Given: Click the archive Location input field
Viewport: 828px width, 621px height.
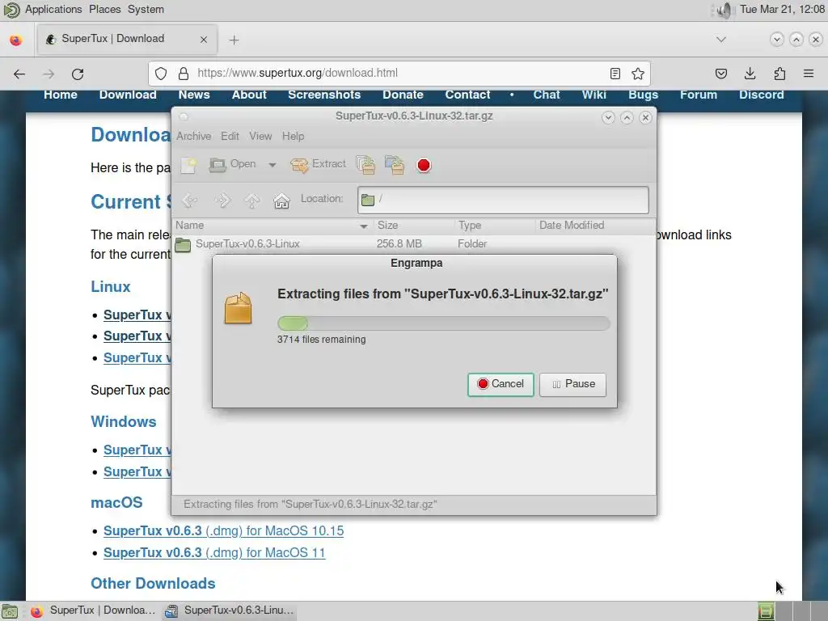Looking at the screenshot, I should point(503,200).
